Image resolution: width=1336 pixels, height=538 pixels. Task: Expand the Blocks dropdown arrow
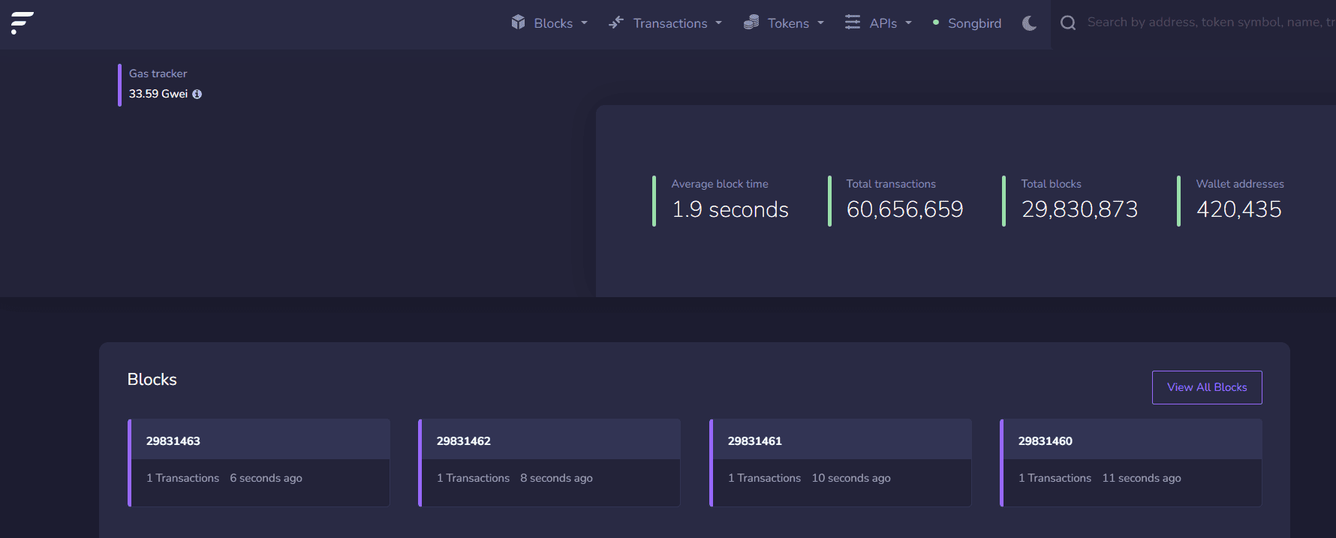[584, 23]
